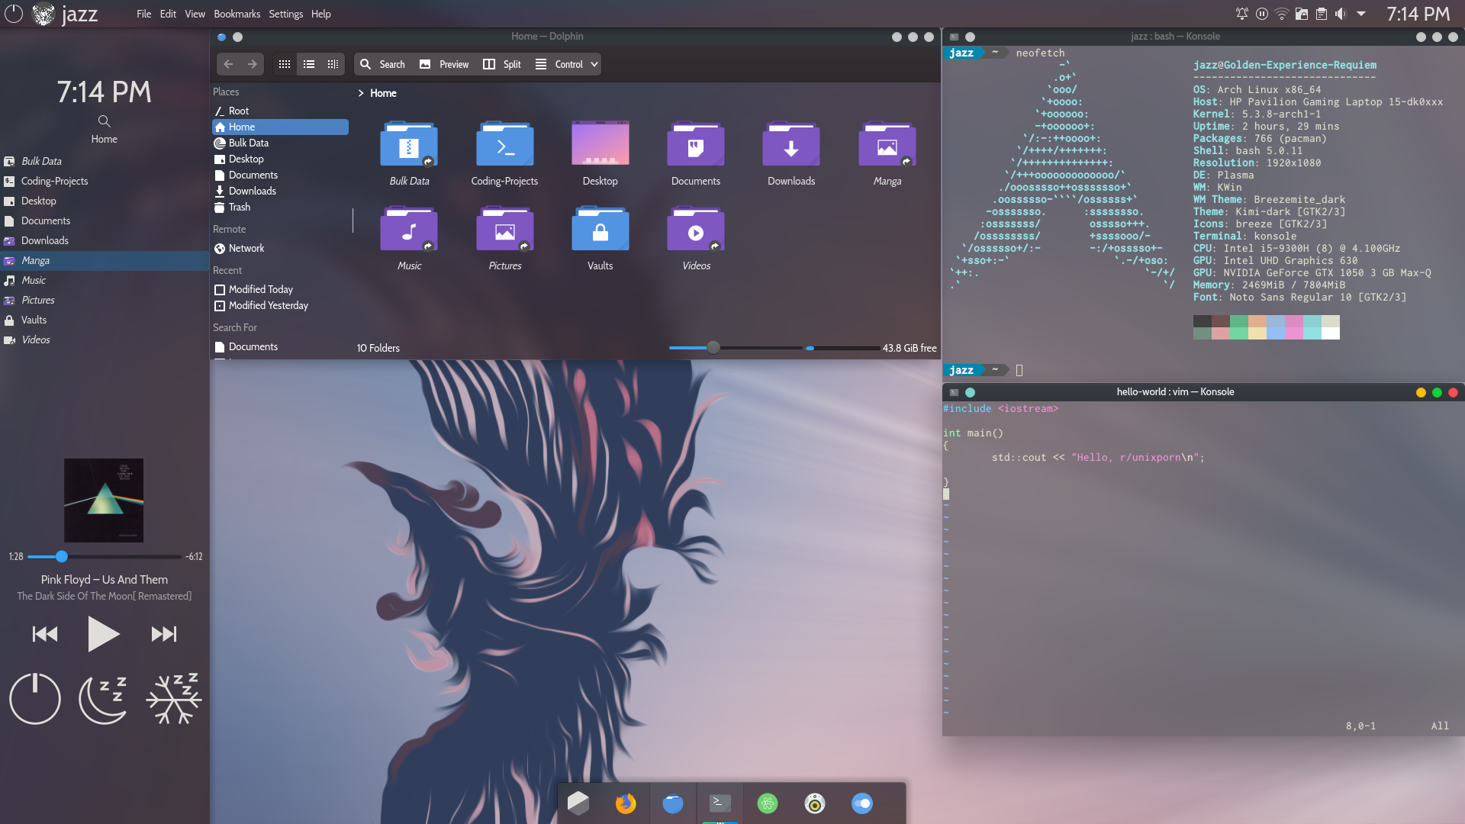The width and height of the screenshot is (1465, 824).
Task: Switch Dolphin to details view mode
Action: tap(333, 65)
